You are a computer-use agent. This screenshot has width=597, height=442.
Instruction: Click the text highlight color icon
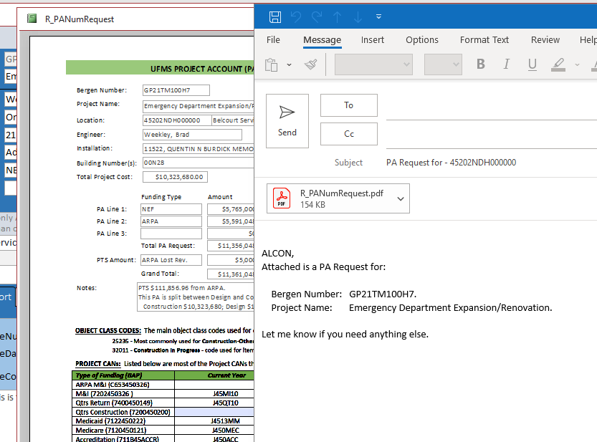click(x=558, y=64)
